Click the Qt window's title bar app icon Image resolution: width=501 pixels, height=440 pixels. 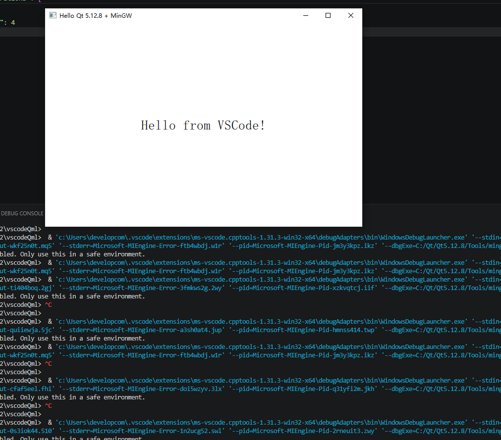(x=53, y=16)
